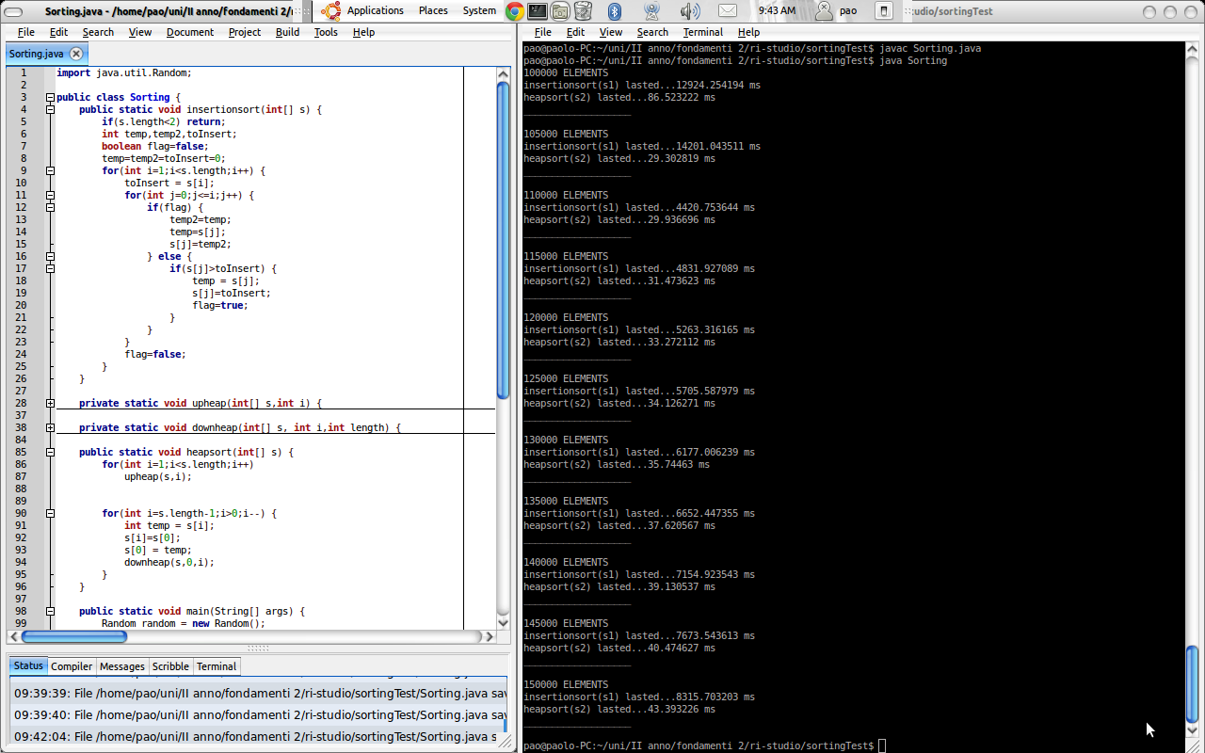Collapse the if(flag) fold at line 12
Viewport: 1205px width, 753px height.
[50, 207]
